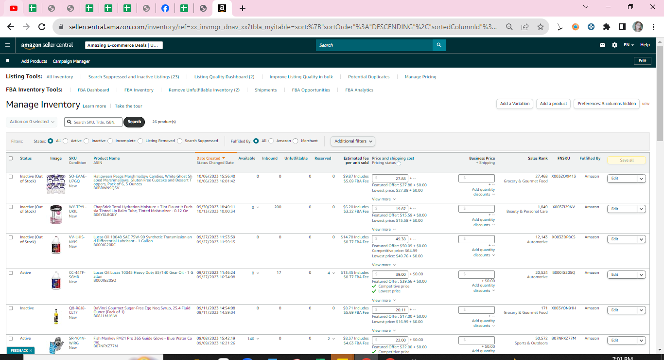Check the Lucas Oil 10048 row checkbox

point(11,237)
